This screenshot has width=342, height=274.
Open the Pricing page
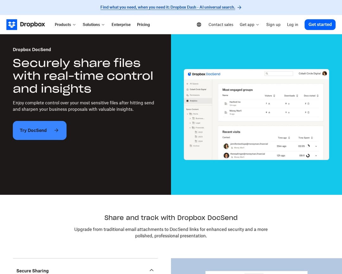143,24
